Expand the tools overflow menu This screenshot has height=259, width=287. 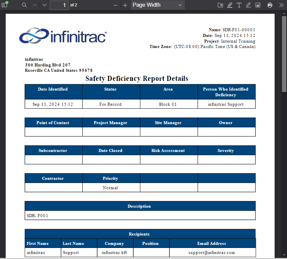click(281, 5)
